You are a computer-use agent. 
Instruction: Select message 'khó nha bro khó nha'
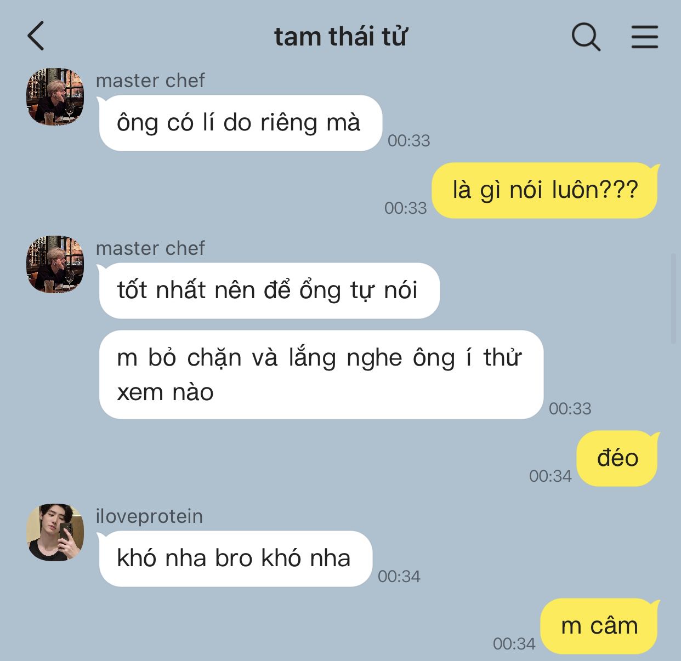click(235, 559)
